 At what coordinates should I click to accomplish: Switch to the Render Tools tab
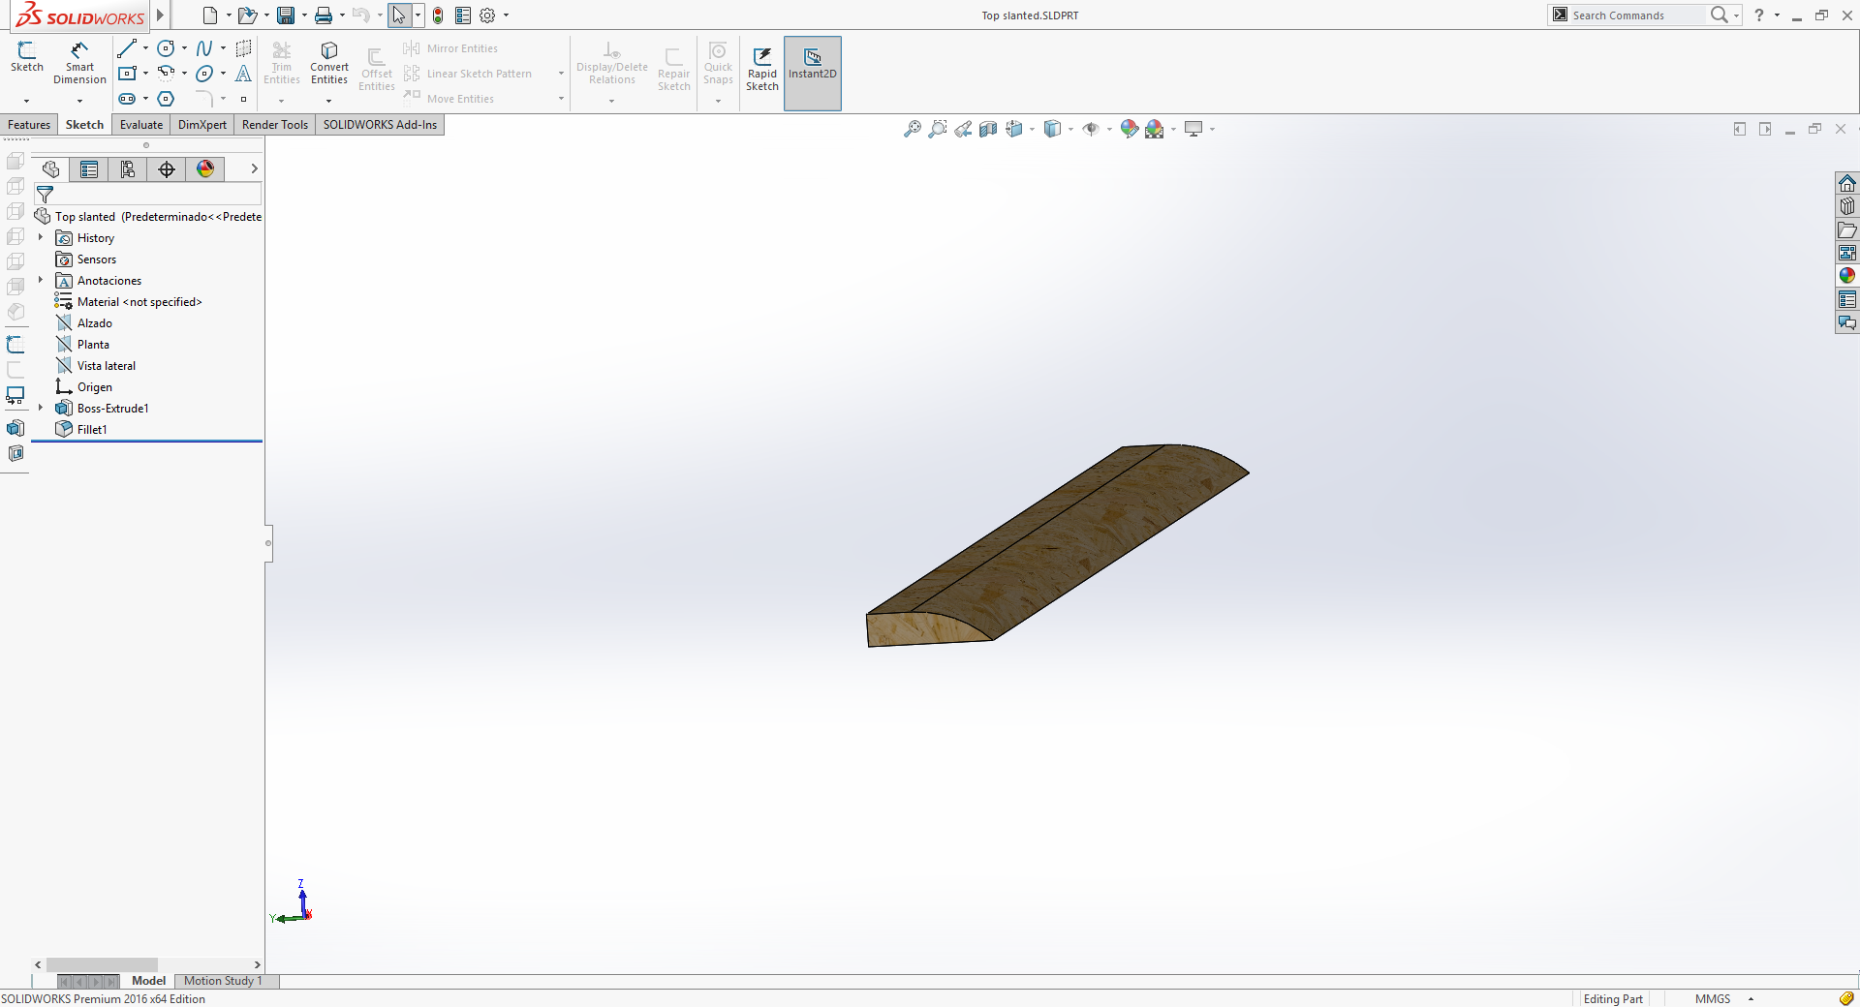[x=275, y=125]
